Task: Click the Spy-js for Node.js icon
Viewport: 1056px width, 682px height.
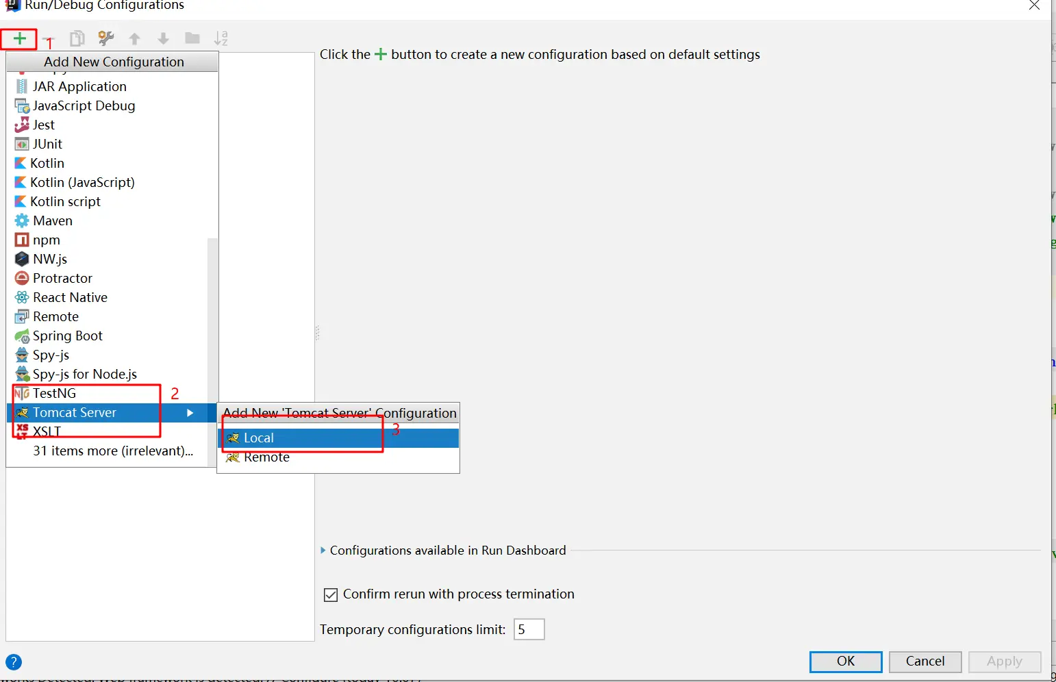Action: pyautogui.click(x=22, y=374)
